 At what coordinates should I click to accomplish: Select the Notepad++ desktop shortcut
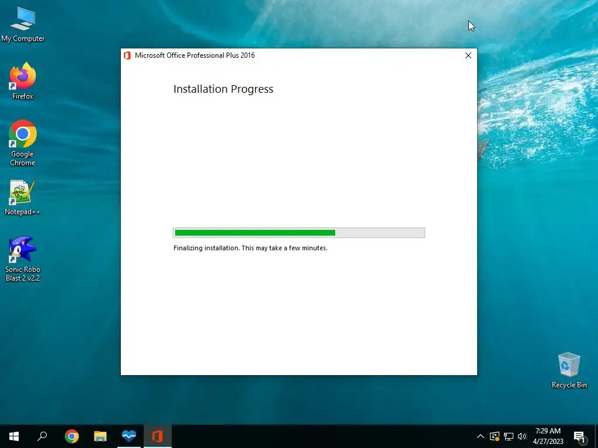[x=23, y=198]
